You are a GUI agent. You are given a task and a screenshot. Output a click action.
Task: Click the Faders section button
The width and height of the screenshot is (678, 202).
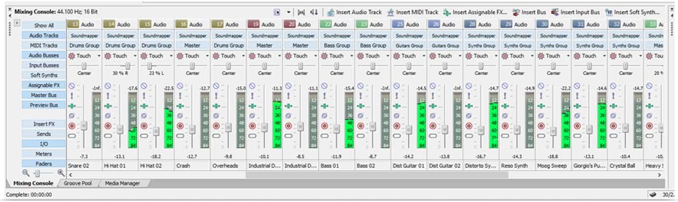point(44,164)
